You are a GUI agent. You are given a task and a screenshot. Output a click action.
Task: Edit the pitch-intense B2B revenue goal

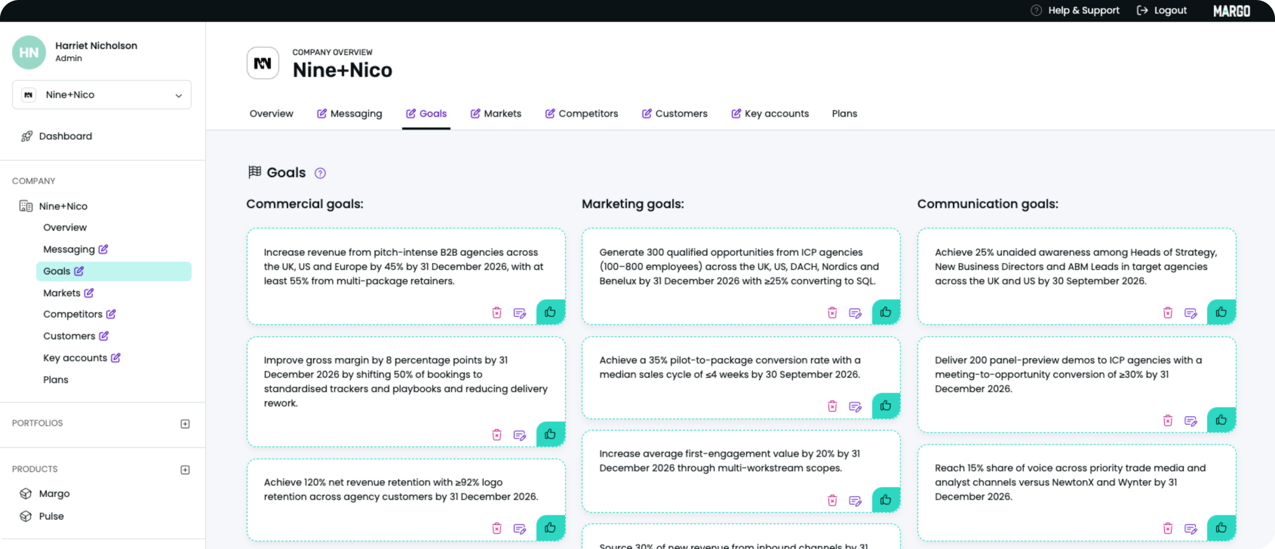click(519, 313)
